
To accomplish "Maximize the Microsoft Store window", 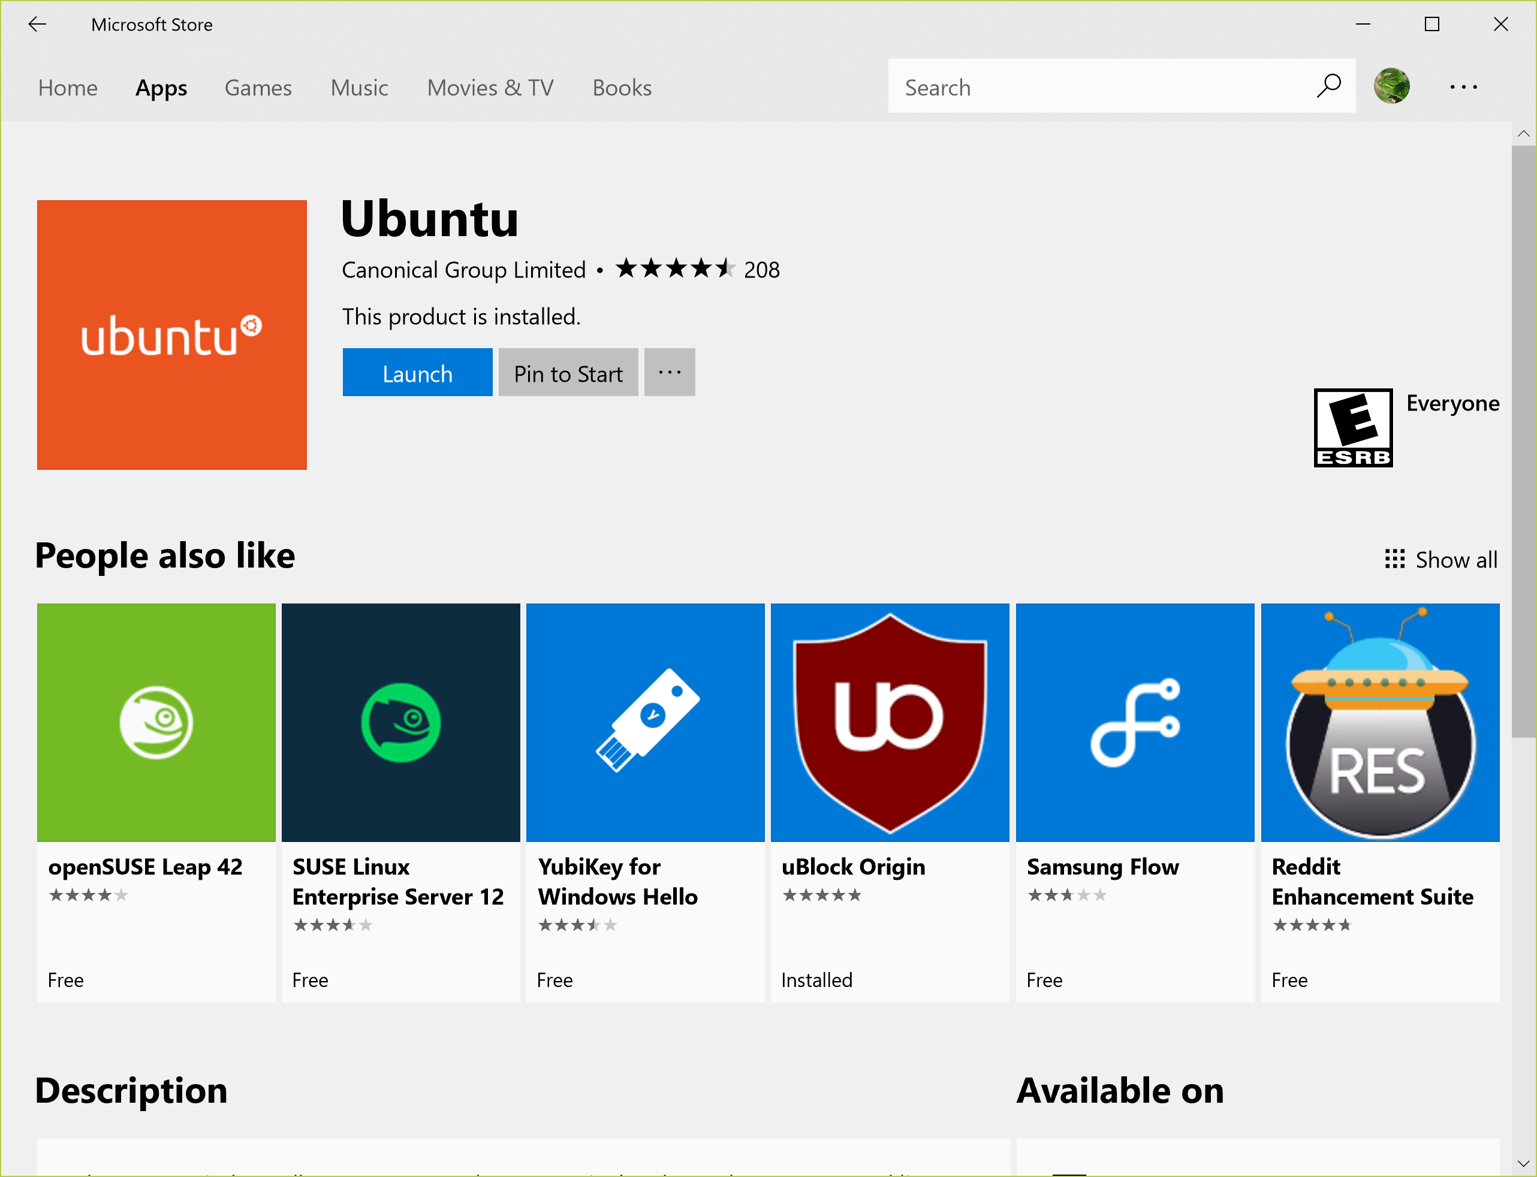I will pyautogui.click(x=1432, y=25).
